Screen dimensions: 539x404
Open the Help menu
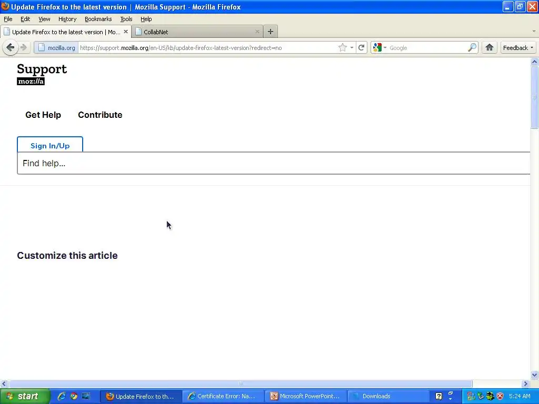[146, 19]
